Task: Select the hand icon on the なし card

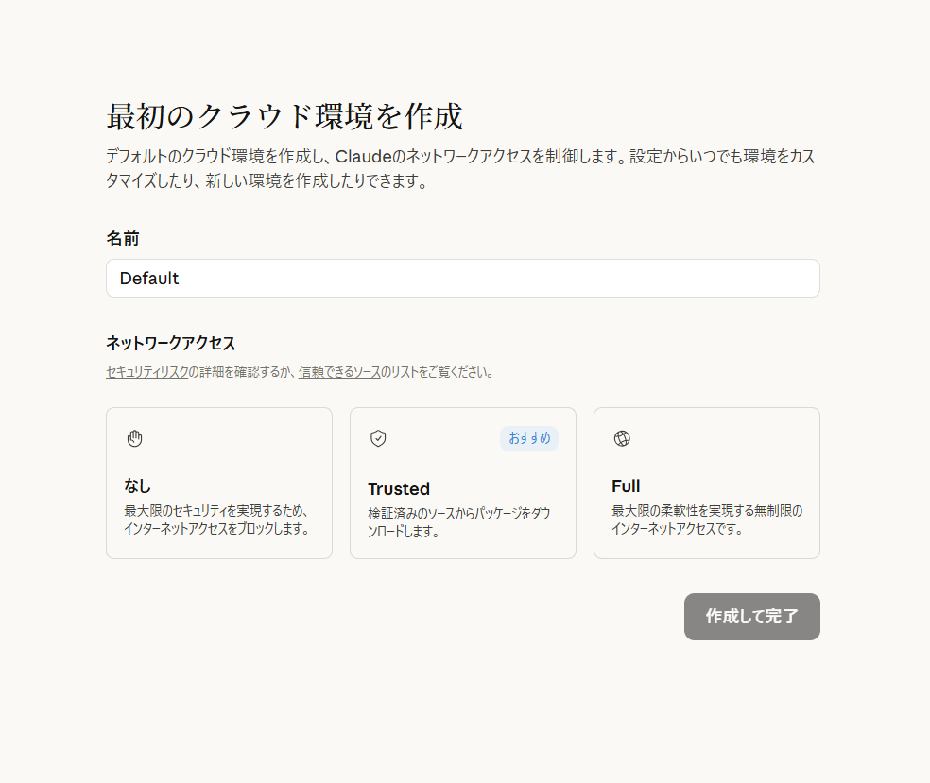Action: 134,438
